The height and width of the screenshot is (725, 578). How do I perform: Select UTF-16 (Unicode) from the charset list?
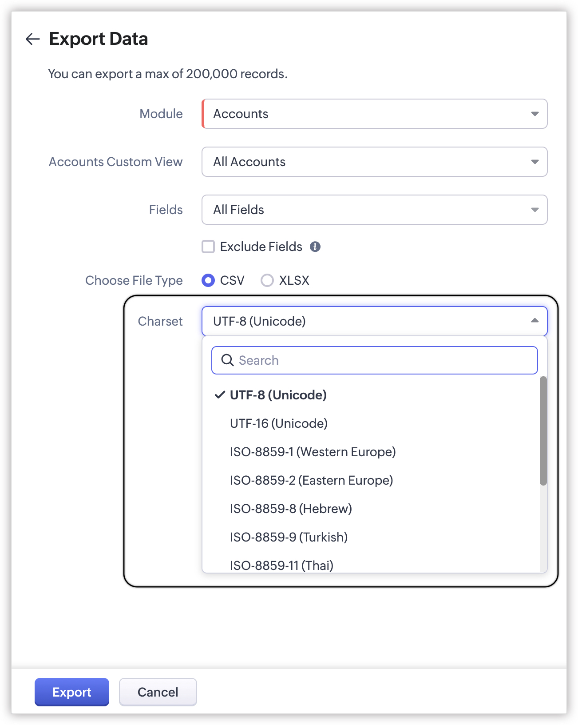(x=278, y=423)
